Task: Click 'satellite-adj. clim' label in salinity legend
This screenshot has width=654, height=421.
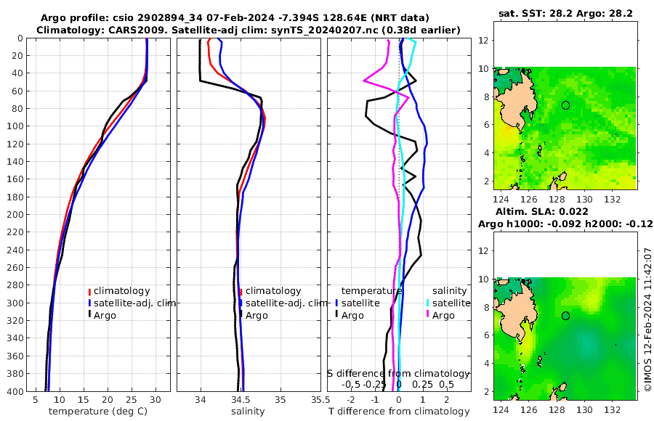Action: [286, 303]
